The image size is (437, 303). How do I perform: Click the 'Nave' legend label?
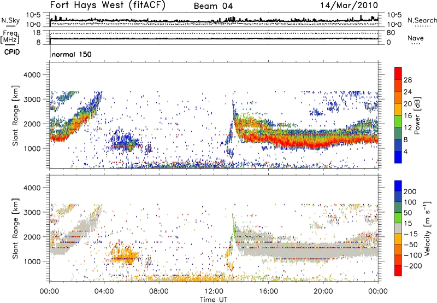point(416,38)
